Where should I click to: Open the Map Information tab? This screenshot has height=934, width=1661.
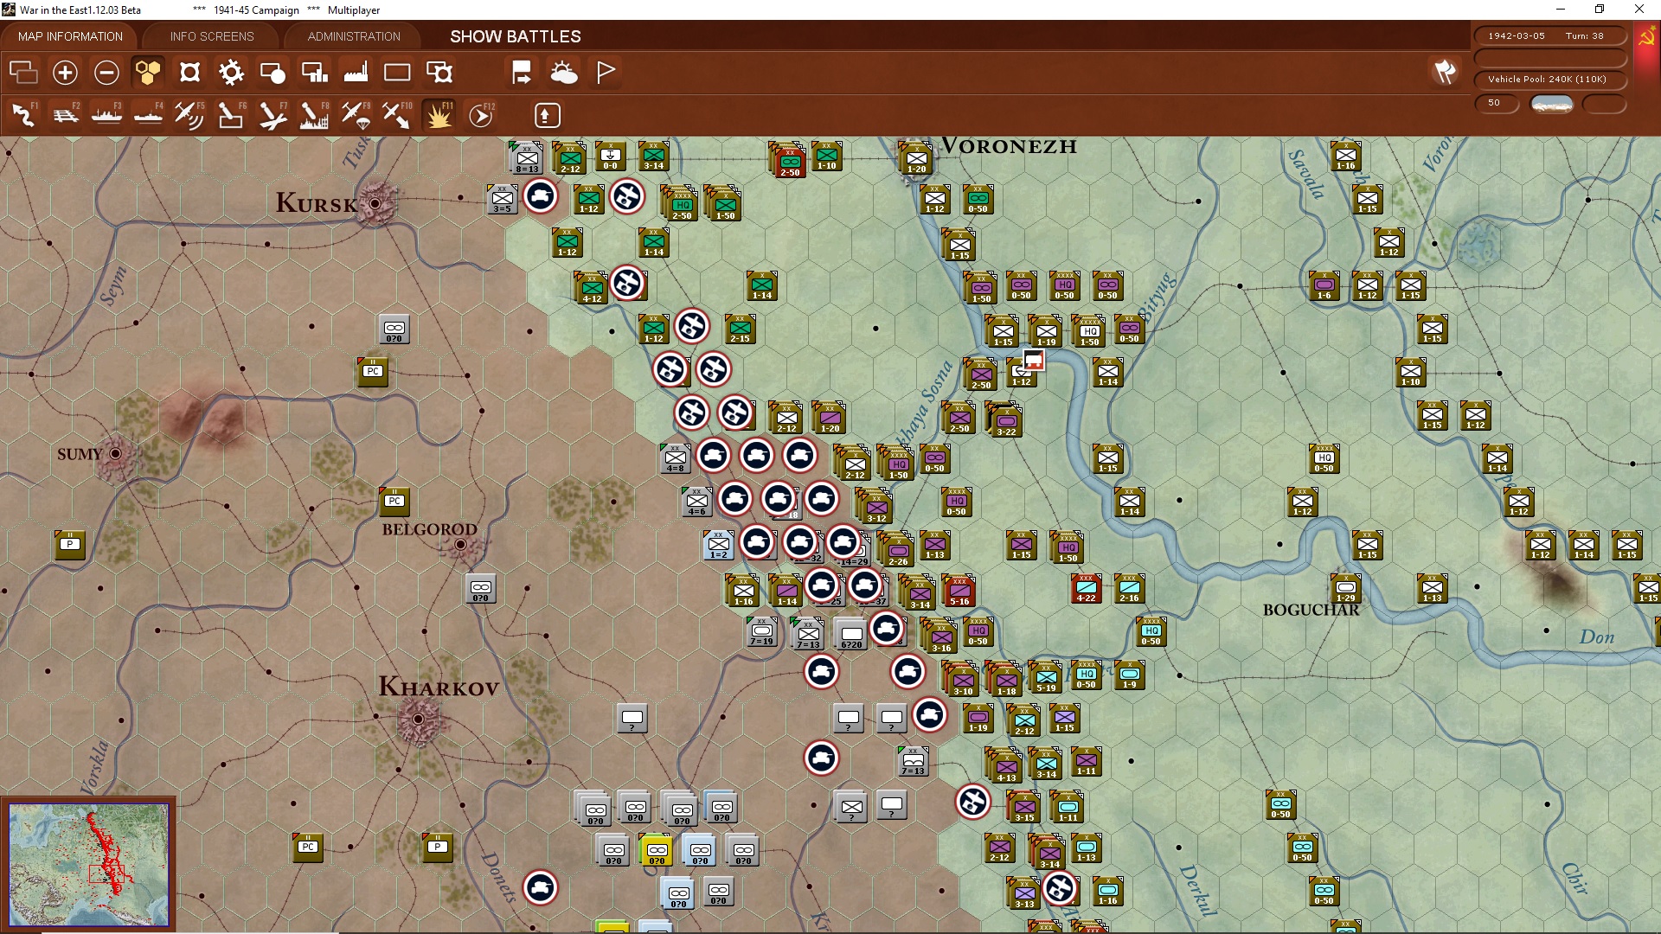[x=70, y=36]
